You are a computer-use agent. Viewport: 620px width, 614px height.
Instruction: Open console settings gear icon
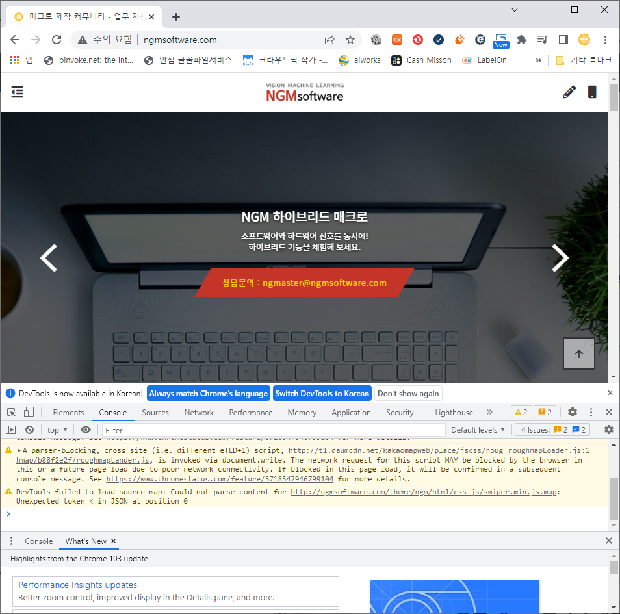coord(609,429)
